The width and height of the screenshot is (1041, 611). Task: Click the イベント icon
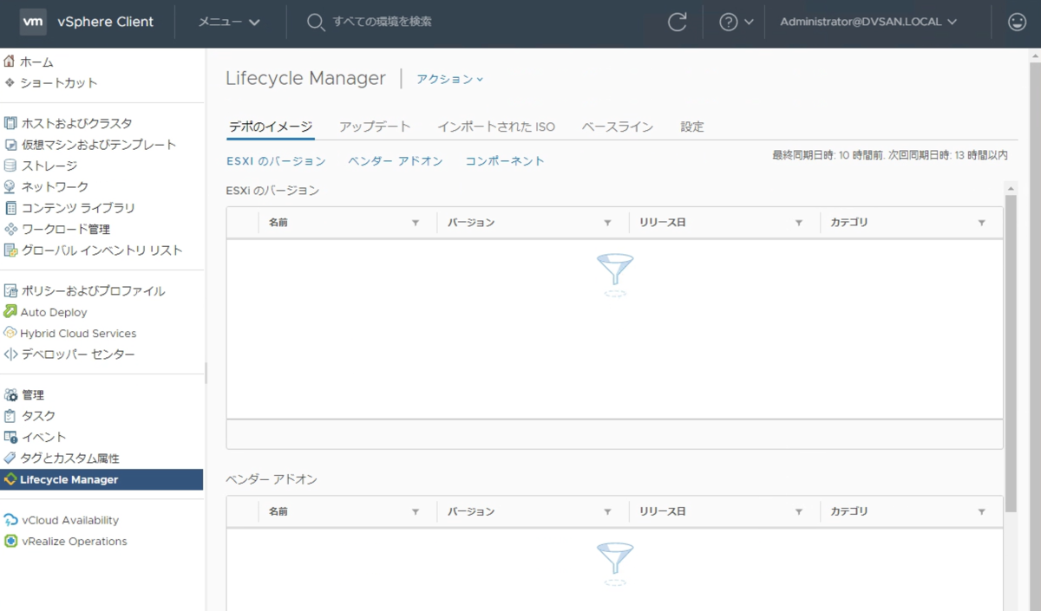tap(10, 437)
